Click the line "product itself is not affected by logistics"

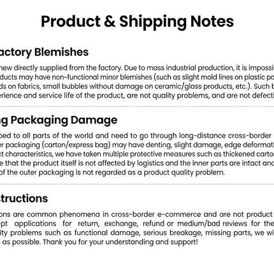[137, 163]
